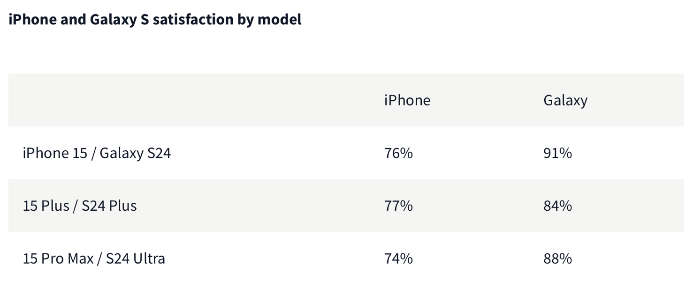Select the 88% Galaxy S24 Ultra value
The height and width of the screenshot is (281, 686).
click(557, 259)
